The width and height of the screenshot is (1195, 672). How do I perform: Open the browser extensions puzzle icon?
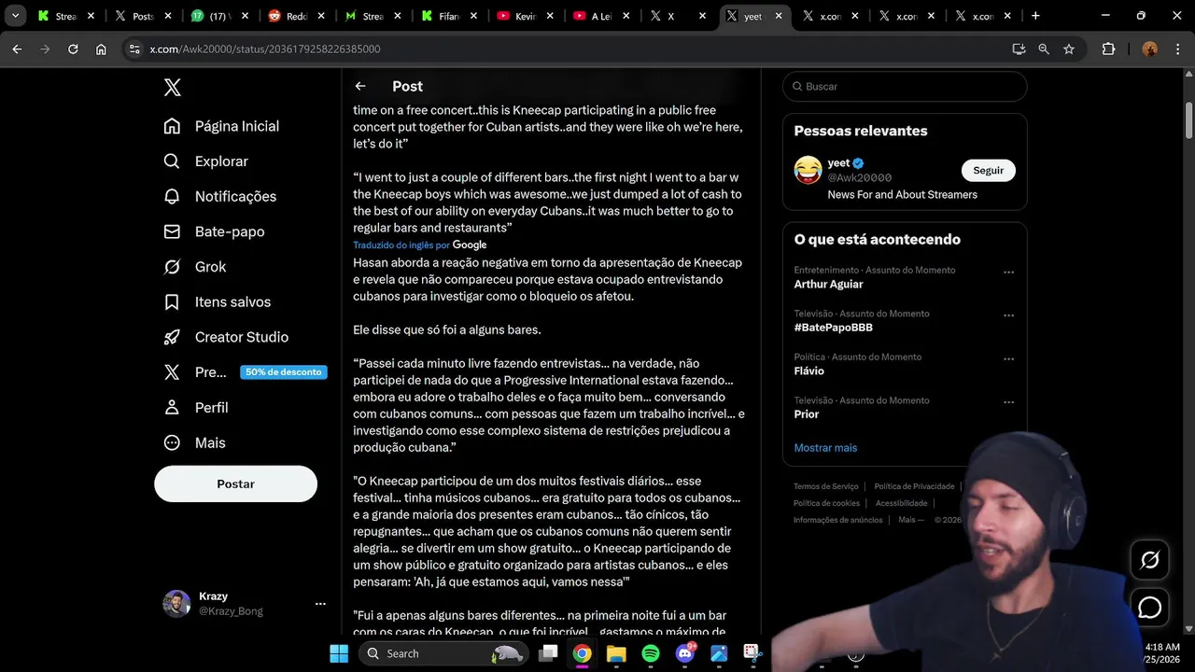[x=1108, y=49]
